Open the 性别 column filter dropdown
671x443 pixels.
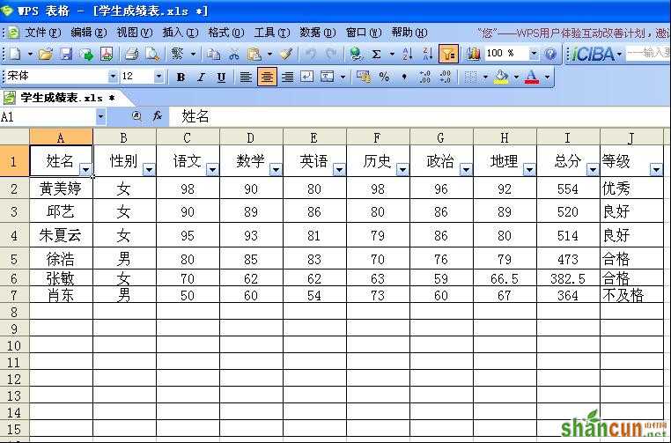tap(149, 169)
